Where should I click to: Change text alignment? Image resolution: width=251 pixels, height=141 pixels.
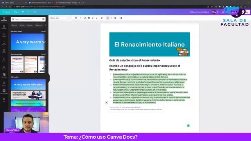coord(102,18)
